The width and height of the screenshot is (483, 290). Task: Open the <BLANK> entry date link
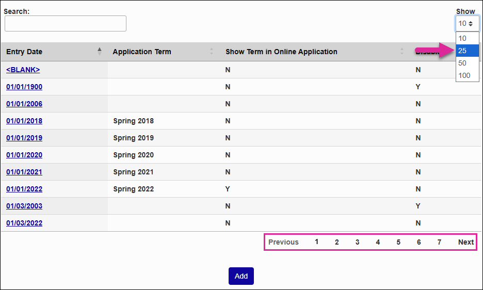(23, 70)
